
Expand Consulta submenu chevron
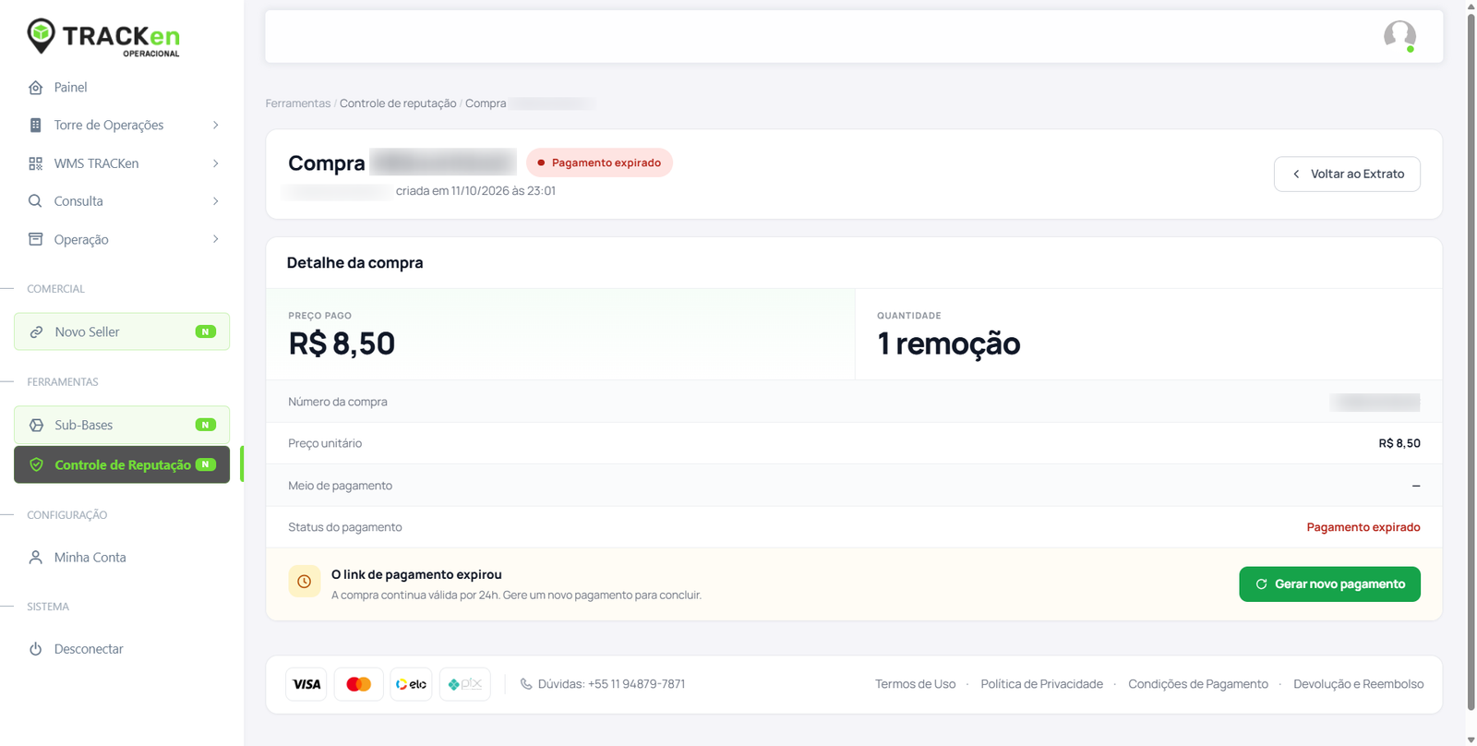215,201
